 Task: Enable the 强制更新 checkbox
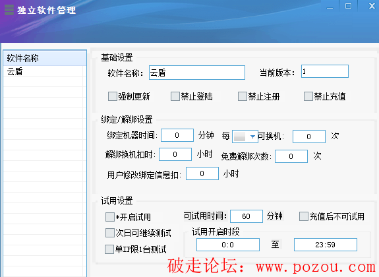pos(113,96)
